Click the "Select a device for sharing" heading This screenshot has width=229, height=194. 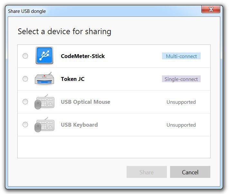64,32
